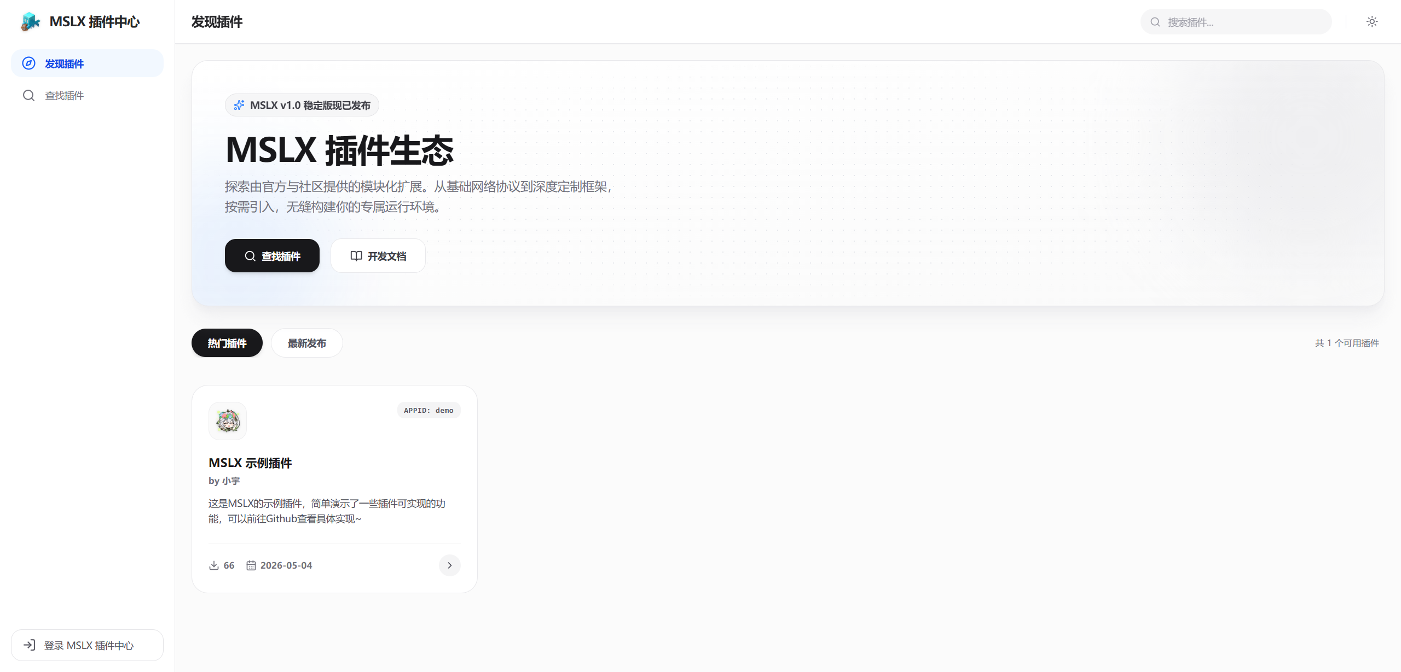Click the compass icon beside 发现插件
Image resolution: width=1401 pixels, height=672 pixels.
29,63
